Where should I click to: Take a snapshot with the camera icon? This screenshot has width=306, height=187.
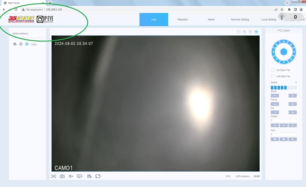point(62,176)
